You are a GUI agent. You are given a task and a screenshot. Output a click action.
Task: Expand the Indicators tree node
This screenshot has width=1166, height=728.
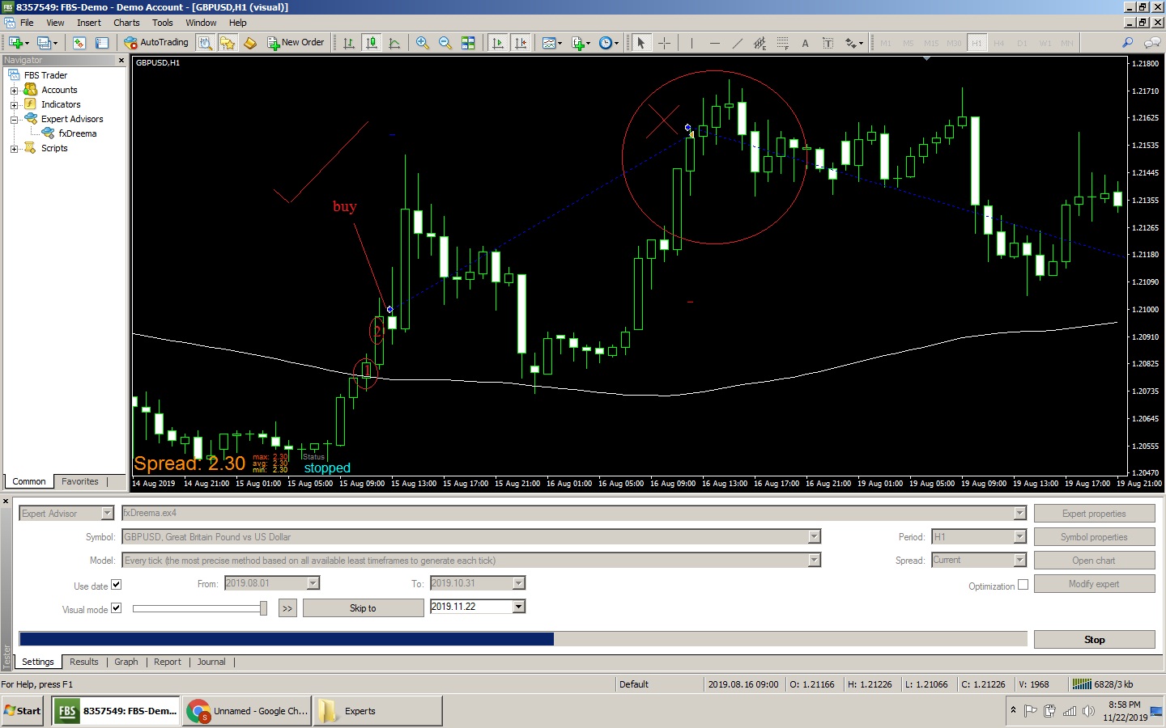point(14,105)
